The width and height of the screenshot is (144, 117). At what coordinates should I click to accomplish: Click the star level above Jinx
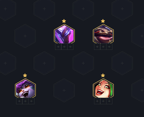[103, 75]
